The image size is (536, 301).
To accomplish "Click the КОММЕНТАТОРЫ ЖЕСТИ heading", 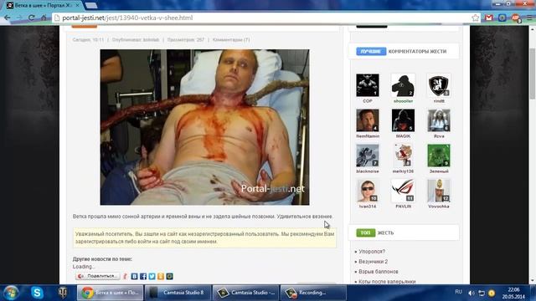I will click(x=417, y=52).
